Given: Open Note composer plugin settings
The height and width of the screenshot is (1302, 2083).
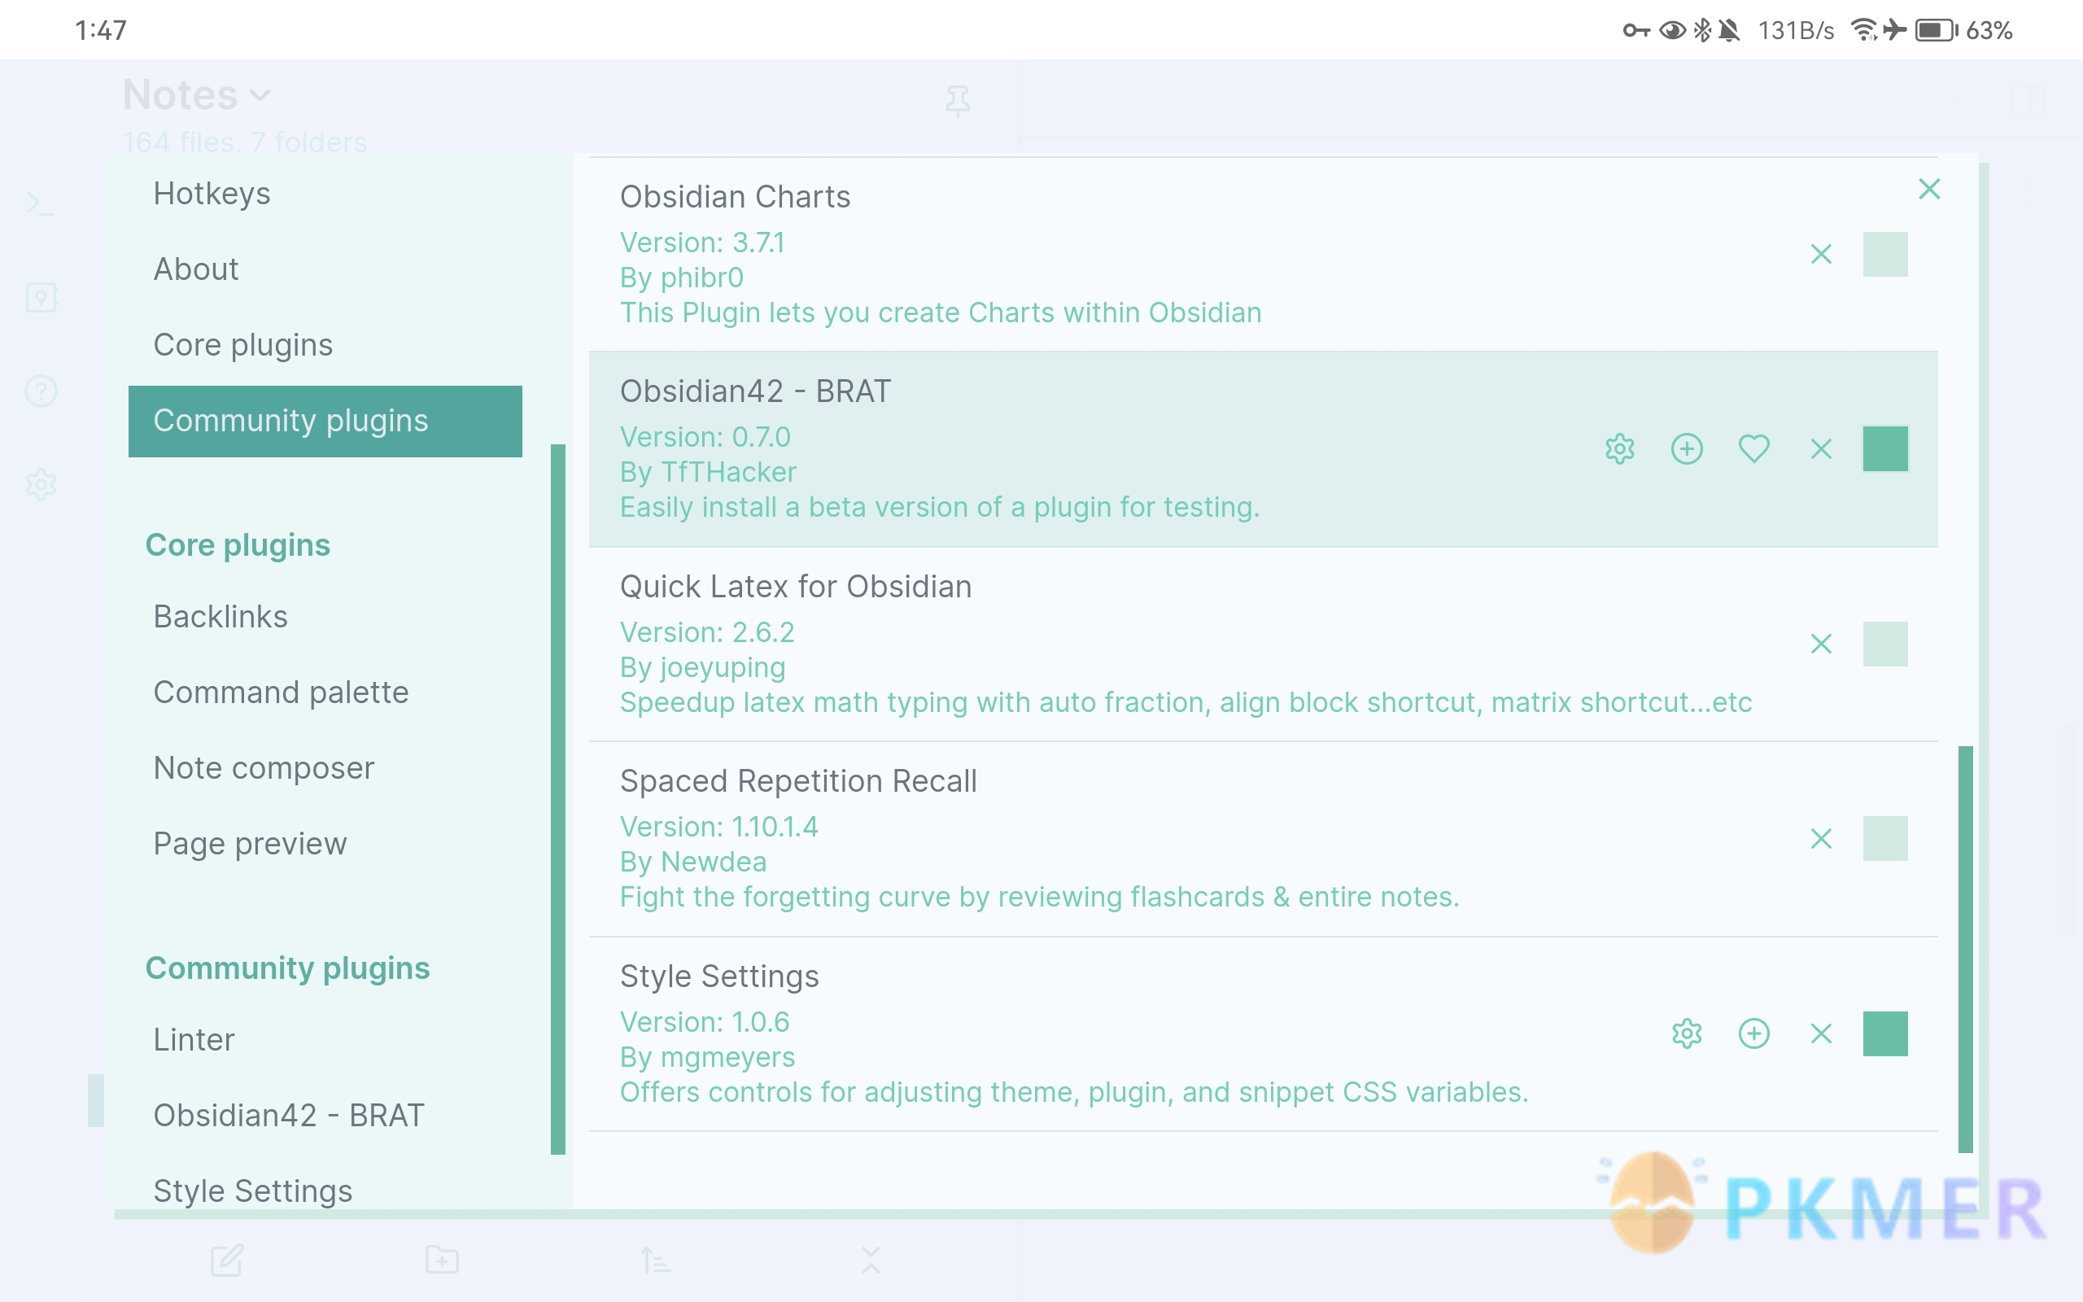Looking at the screenshot, I should (x=325, y=768).
